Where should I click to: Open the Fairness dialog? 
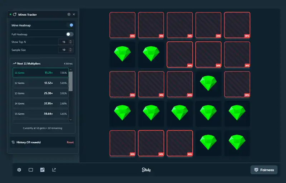(264, 170)
